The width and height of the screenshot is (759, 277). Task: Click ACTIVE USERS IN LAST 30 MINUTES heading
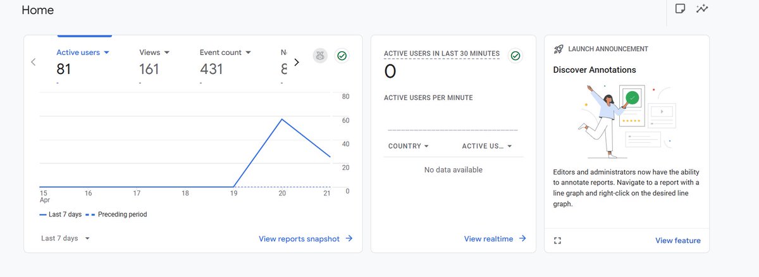tap(441, 54)
